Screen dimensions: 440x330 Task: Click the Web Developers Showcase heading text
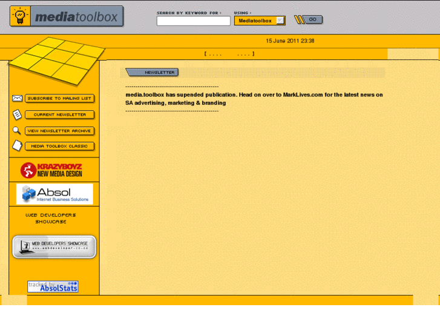51,219
